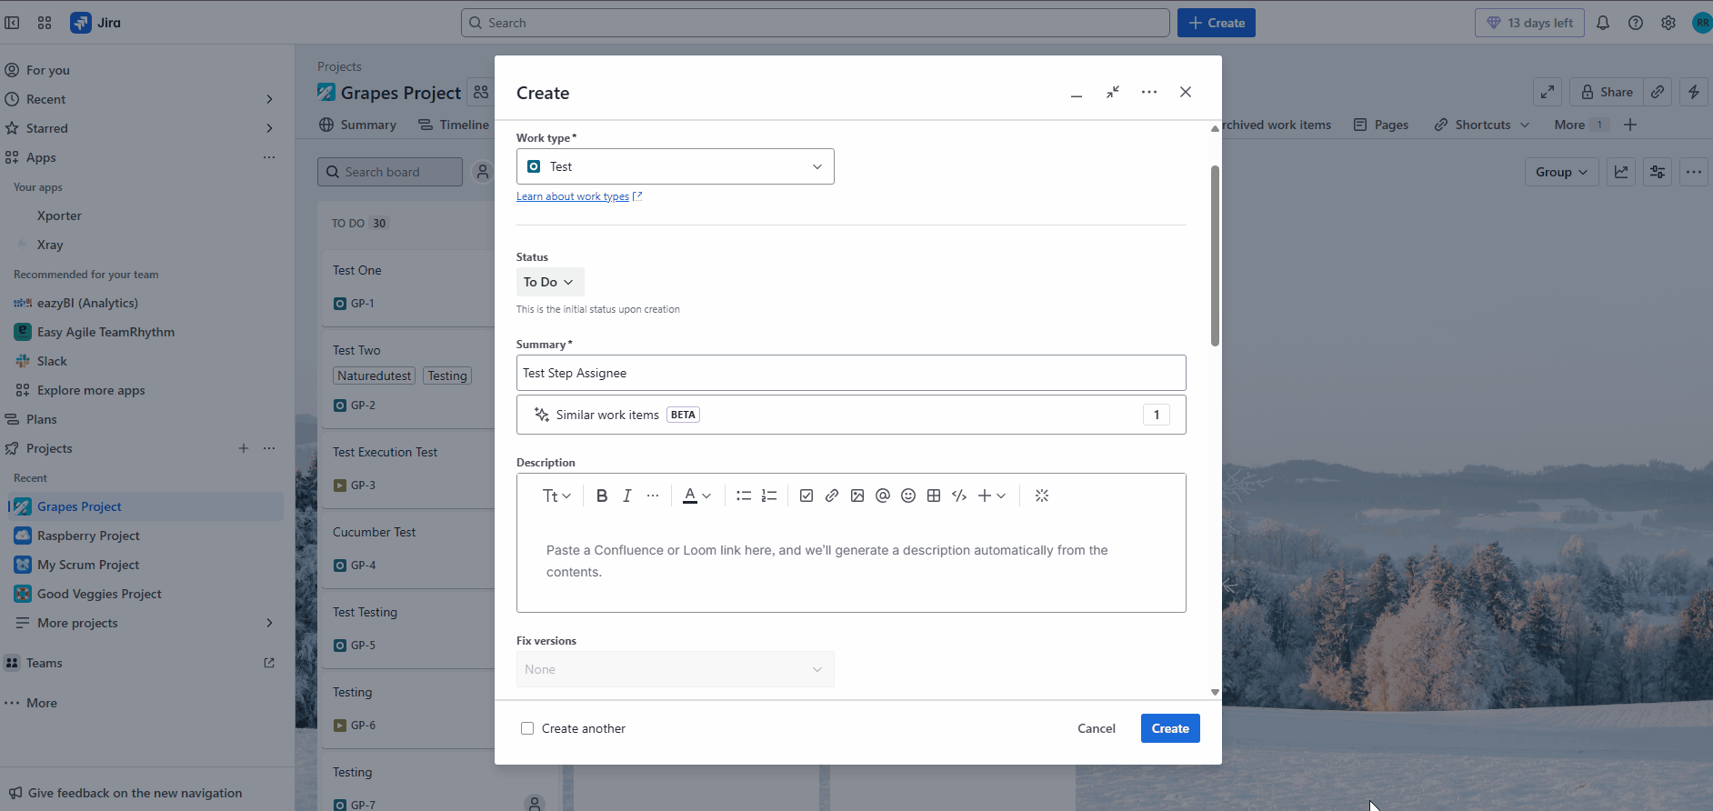Screen dimensions: 1713x811
Task: Select Raspberry Project in sidebar
Action: click(88, 536)
